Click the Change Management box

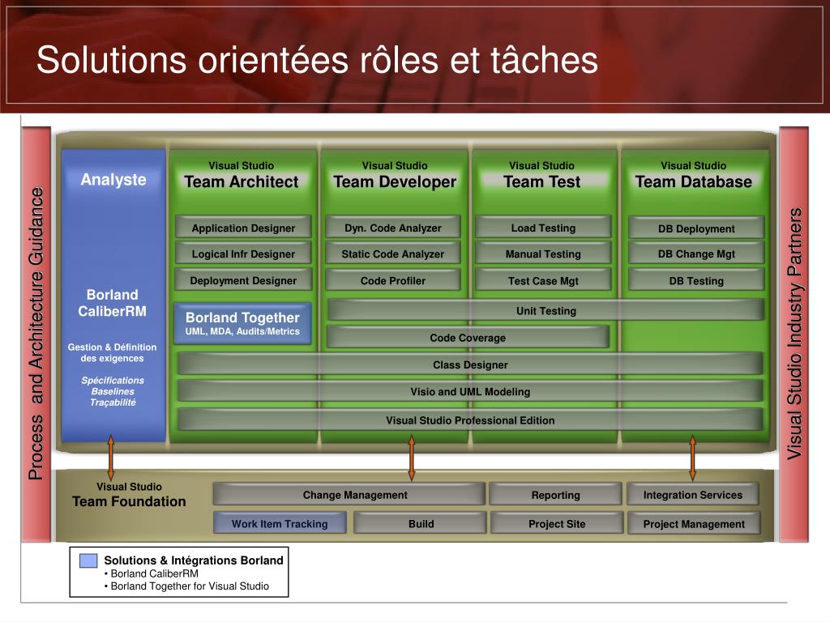349,495
